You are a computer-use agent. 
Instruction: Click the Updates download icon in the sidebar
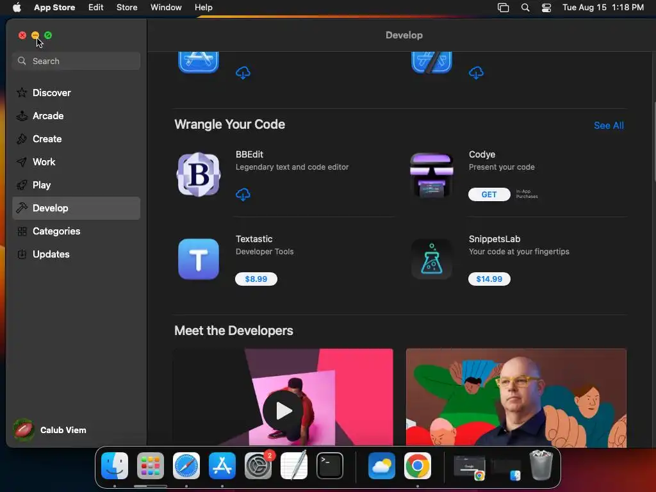pyautogui.click(x=22, y=254)
